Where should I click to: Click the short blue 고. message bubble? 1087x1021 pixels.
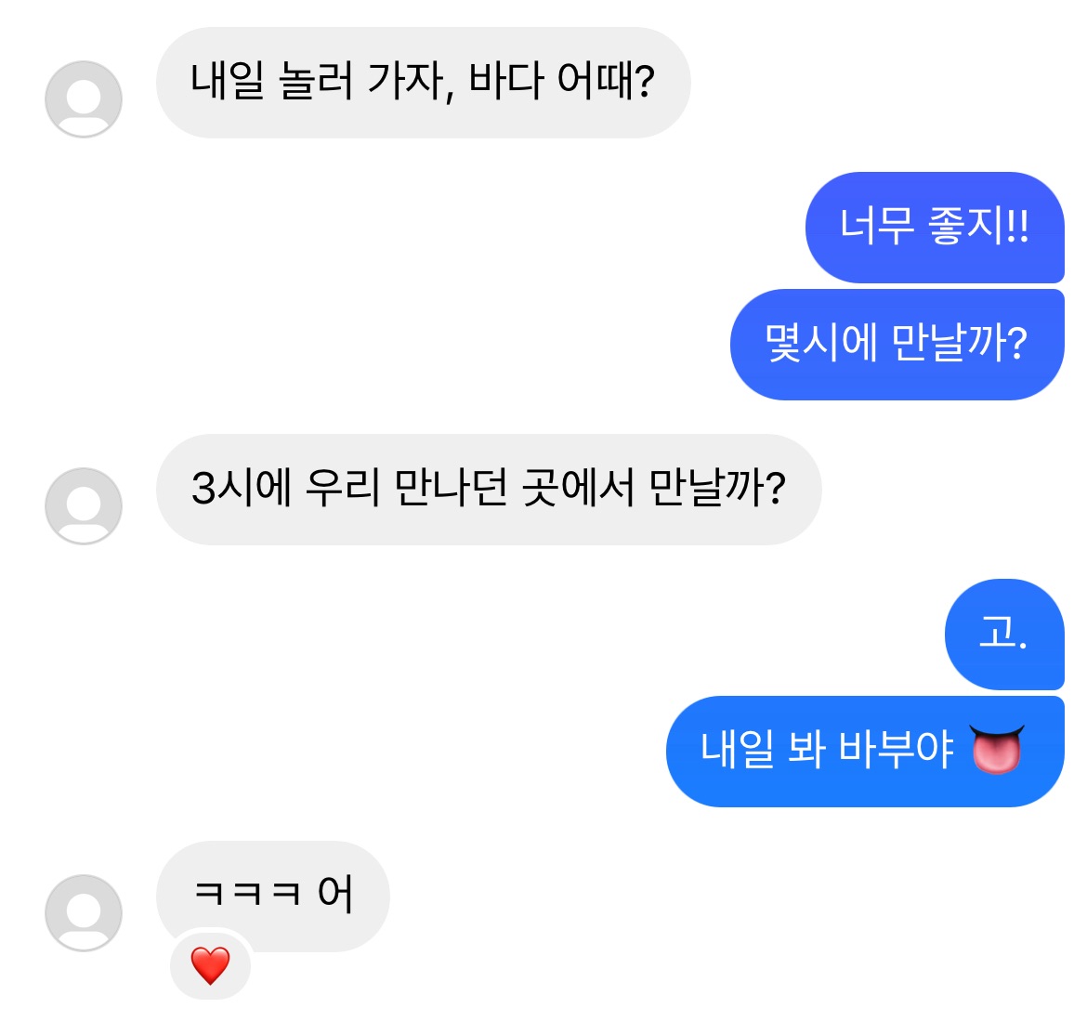1003,634
